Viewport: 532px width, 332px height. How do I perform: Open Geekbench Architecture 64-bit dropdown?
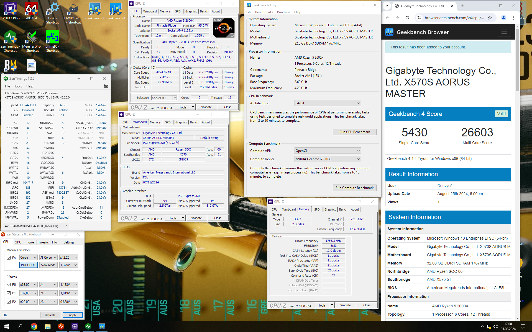coord(328,103)
